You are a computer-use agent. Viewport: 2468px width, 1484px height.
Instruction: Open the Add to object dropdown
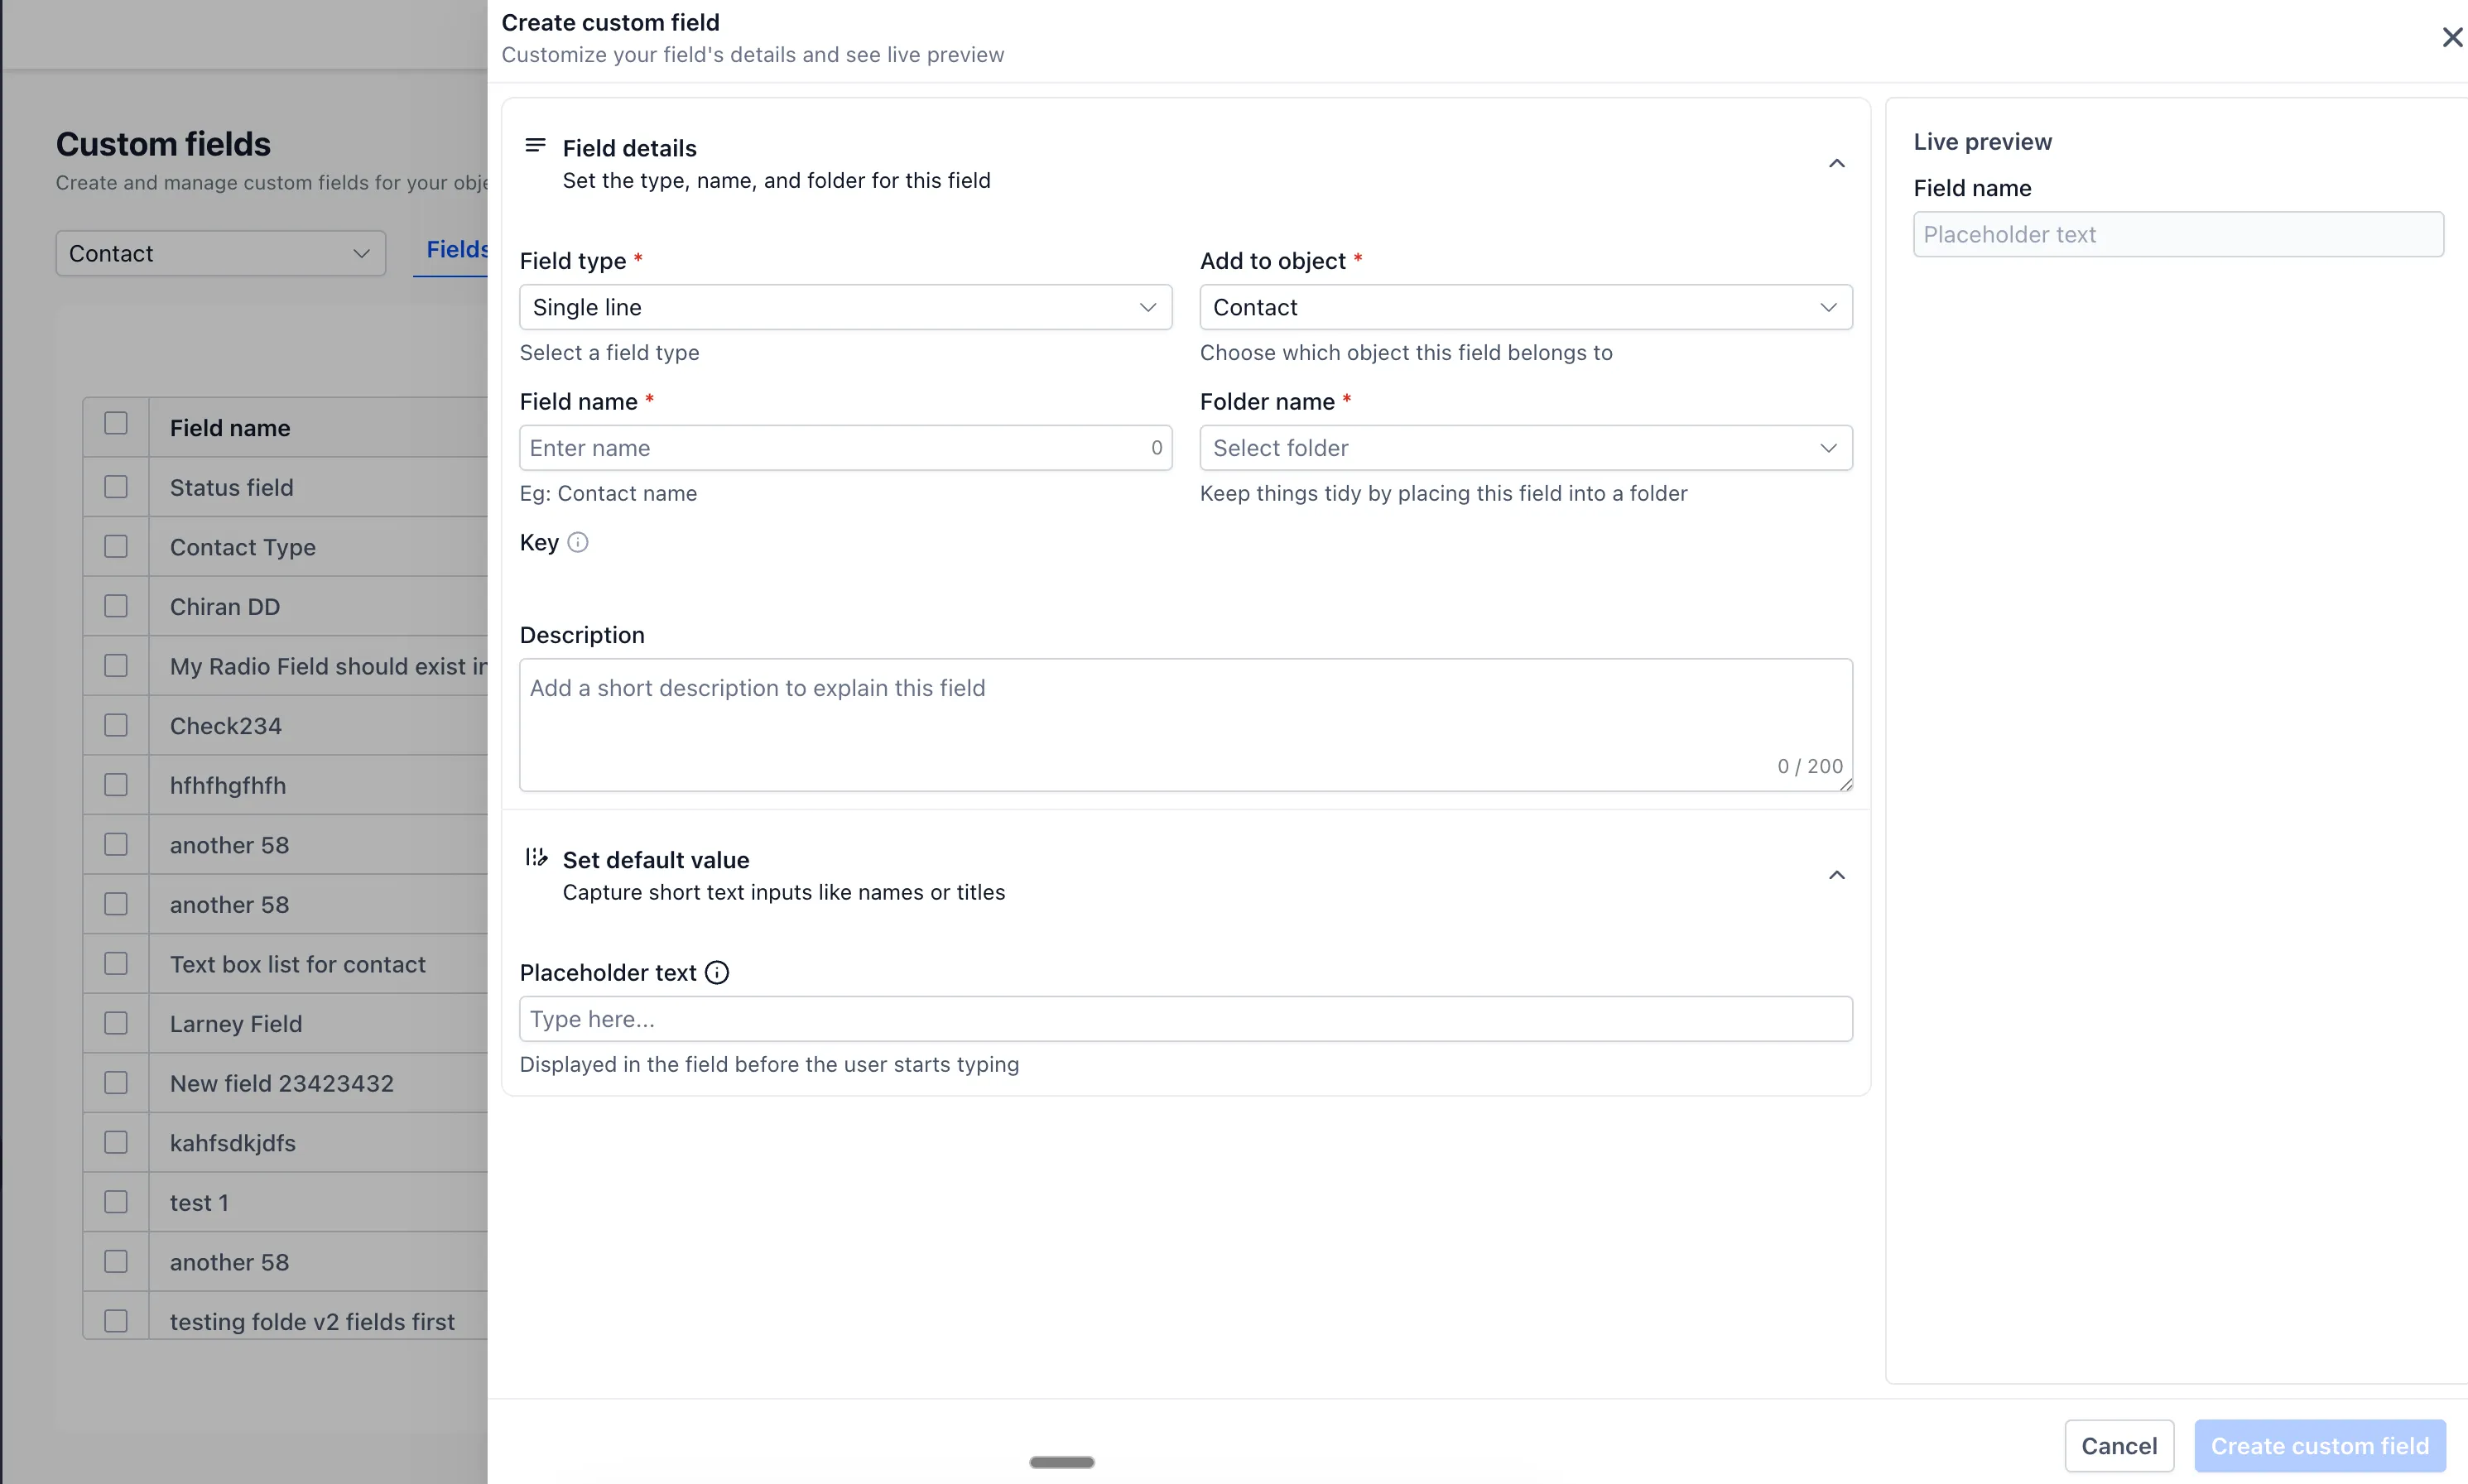coord(1525,307)
